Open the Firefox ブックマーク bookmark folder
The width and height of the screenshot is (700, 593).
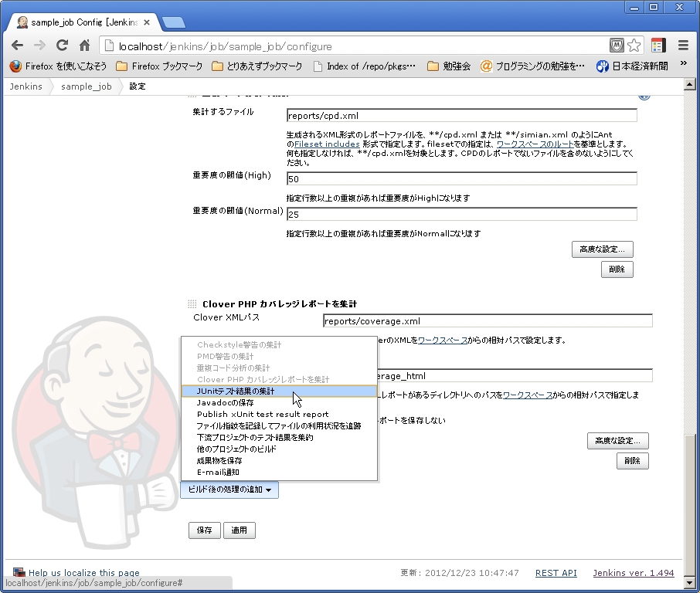click(x=159, y=66)
